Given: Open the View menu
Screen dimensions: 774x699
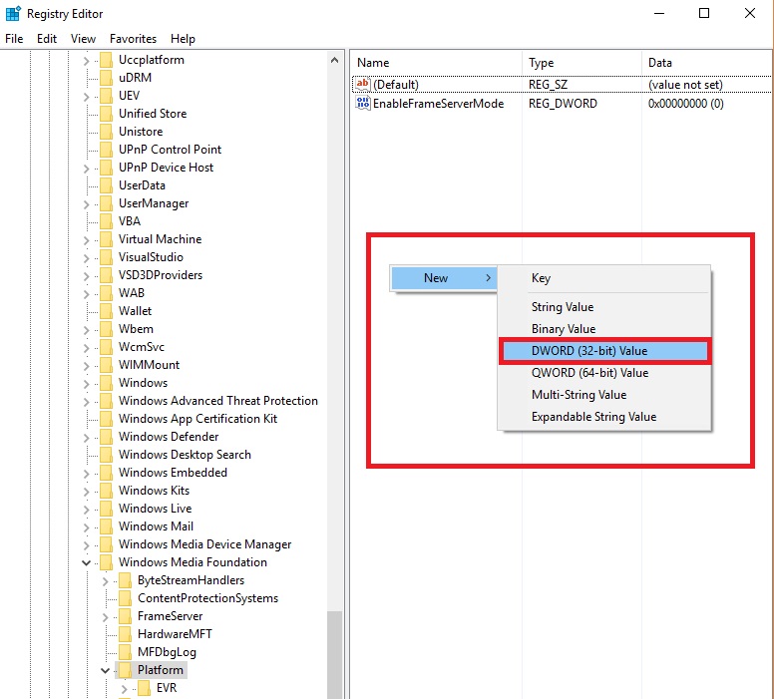Looking at the screenshot, I should point(83,39).
